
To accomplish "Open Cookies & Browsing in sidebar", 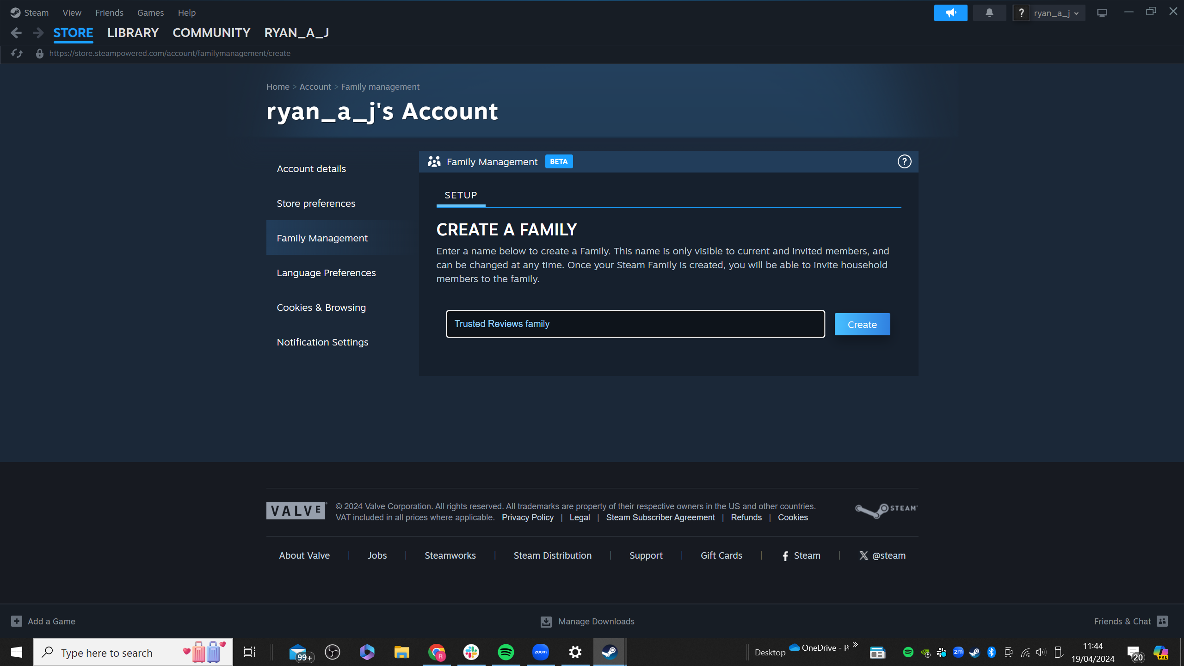I will pyautogui.click(x=343, y=308).
